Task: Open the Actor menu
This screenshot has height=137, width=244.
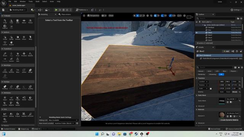Action: [52, 2]
